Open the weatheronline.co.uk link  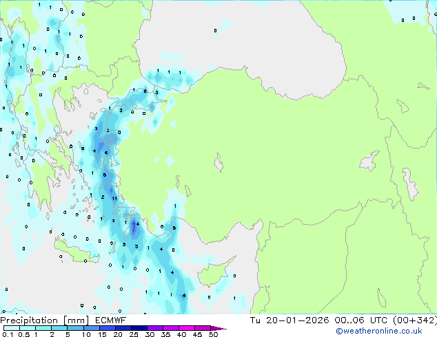tap(378, 331)
